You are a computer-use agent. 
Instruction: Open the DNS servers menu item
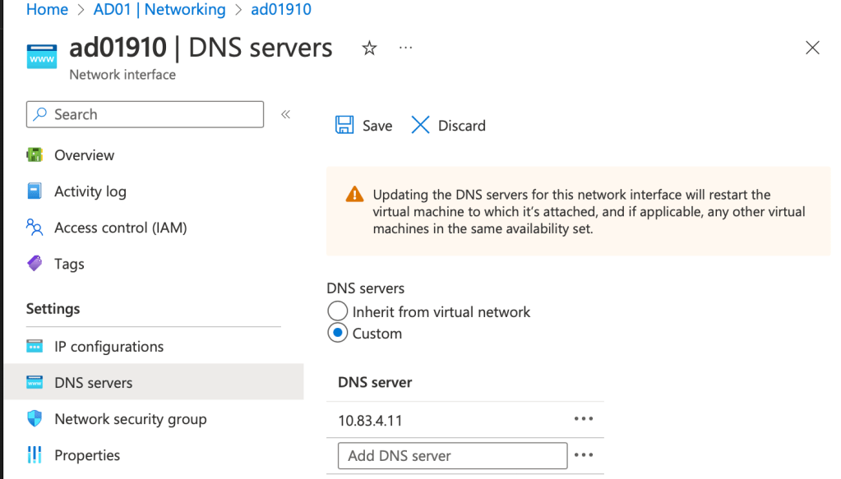coord(93,383)
